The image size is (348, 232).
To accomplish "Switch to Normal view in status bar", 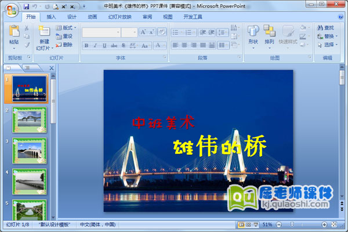I will pos(241,225).
